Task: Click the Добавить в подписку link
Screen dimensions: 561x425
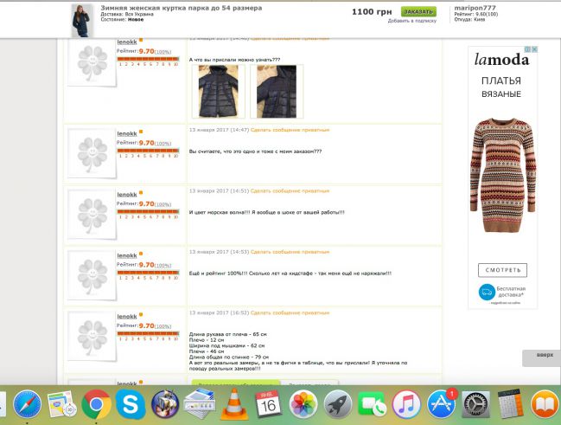Action: (x=412, y=21)
